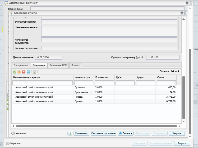Click the red delete operation icon
Screen dimensions: 198x148
(24, 72)
